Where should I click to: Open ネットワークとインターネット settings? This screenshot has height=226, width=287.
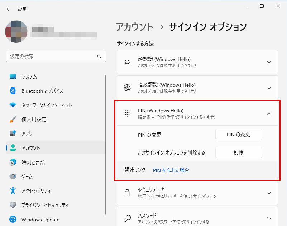click(56, 105)
